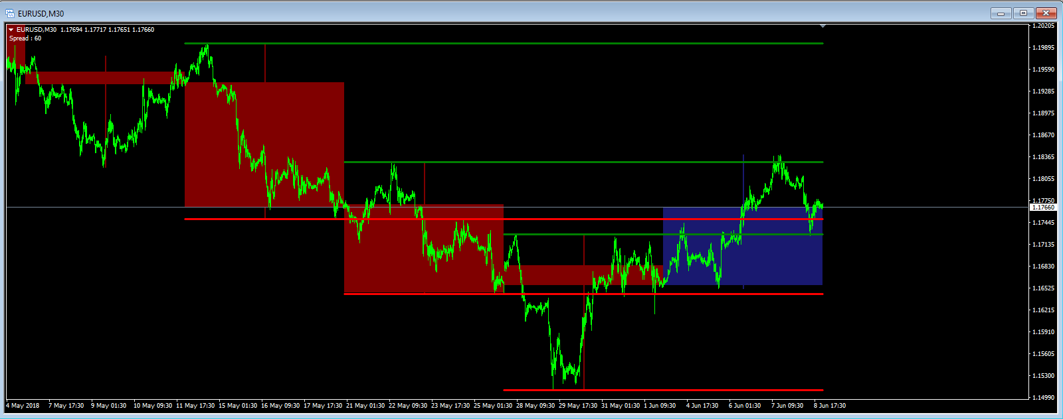Screen dimensions: 1063x419
Task: Click the current price tag 1.17660
Action: pos(1044,208)
